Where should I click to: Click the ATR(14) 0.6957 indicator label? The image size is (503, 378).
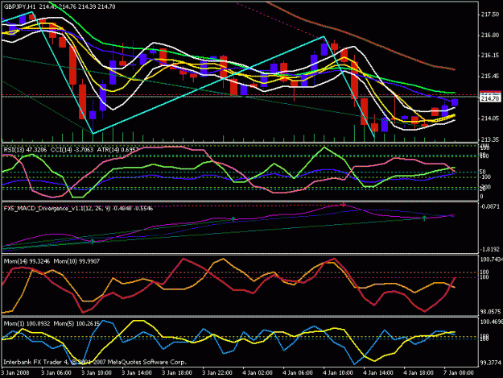point(118,149)
